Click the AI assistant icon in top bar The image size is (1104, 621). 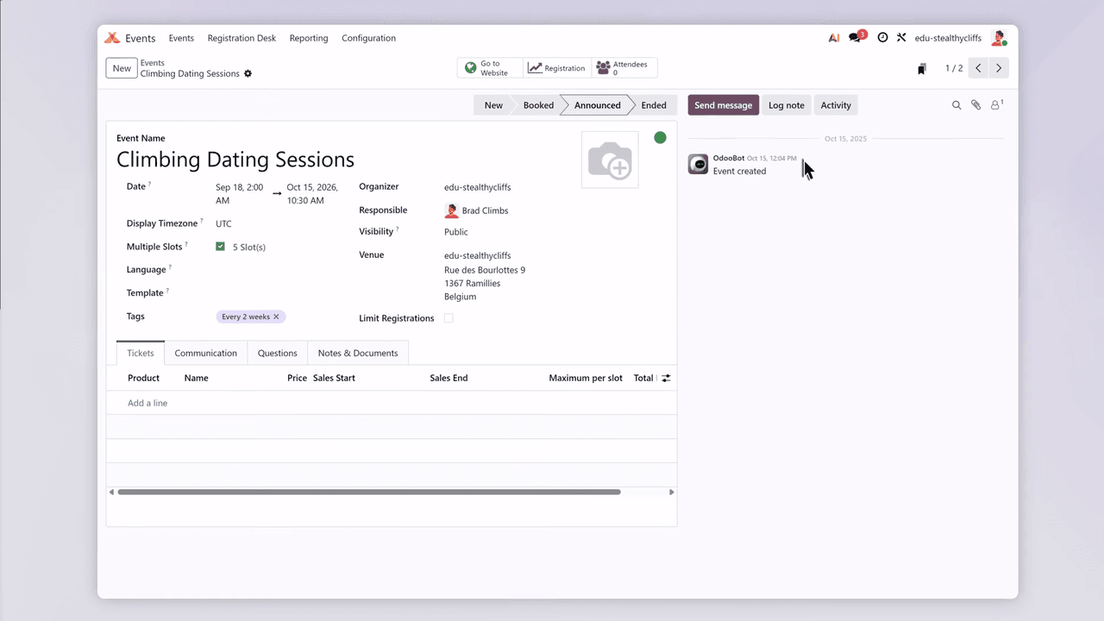point(834,38)
